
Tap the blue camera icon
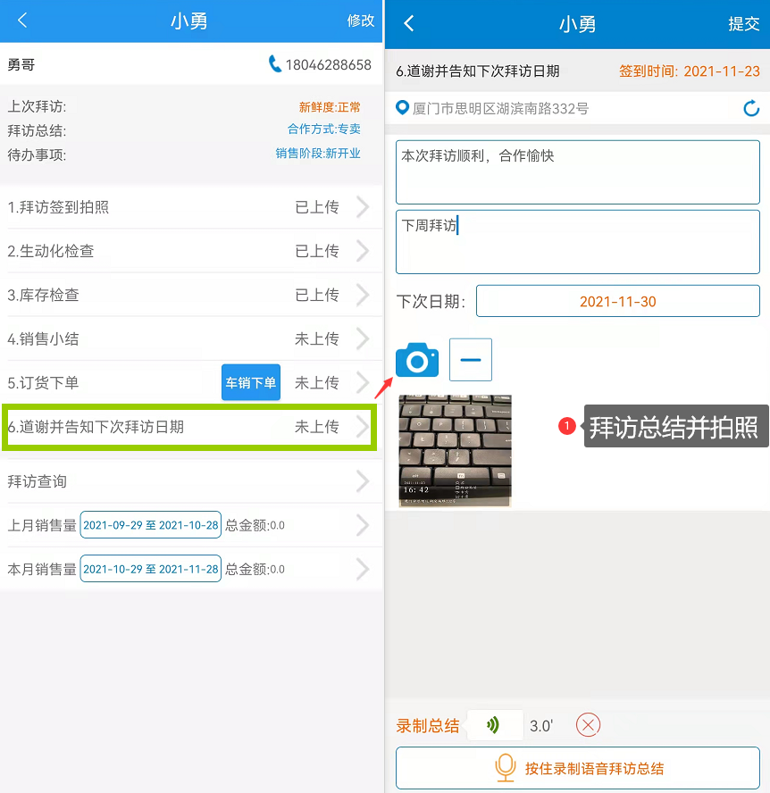[417, 360]
